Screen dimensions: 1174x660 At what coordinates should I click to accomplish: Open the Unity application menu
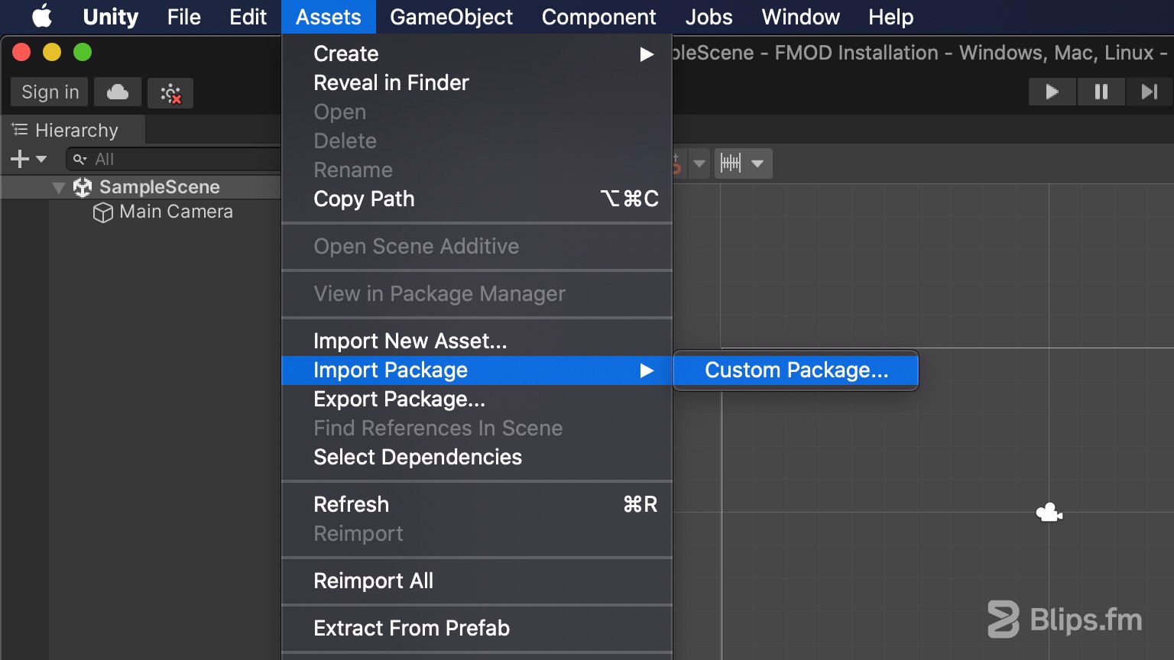(111, 17)
